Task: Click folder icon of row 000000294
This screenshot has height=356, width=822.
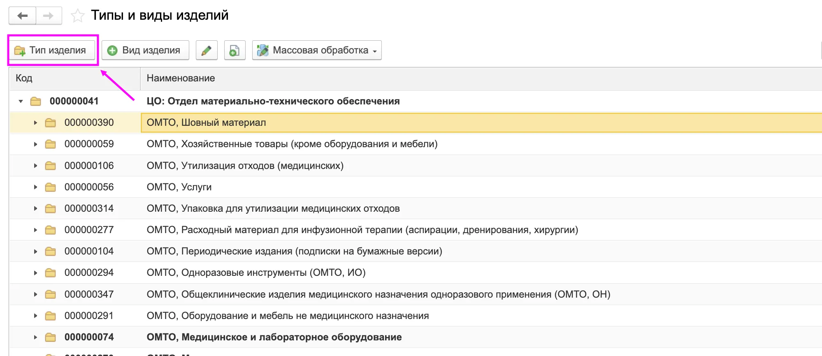Action: [x=51, y=273]
